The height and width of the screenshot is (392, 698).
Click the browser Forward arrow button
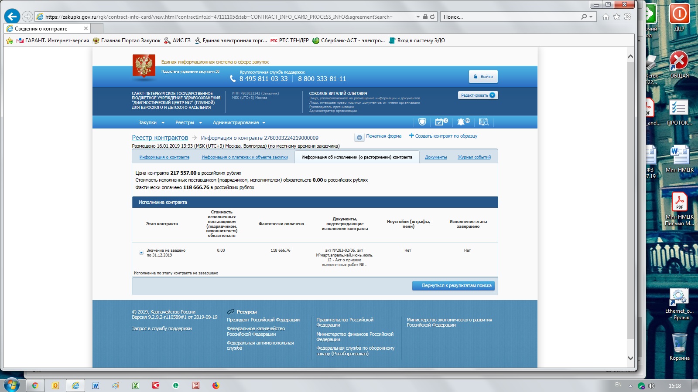tap(27, 17)
